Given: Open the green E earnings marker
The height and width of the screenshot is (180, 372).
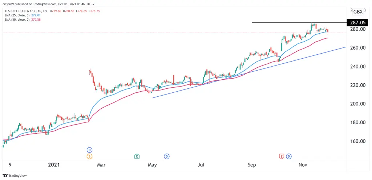Looking at the screenshot, I should coord(137,156).
